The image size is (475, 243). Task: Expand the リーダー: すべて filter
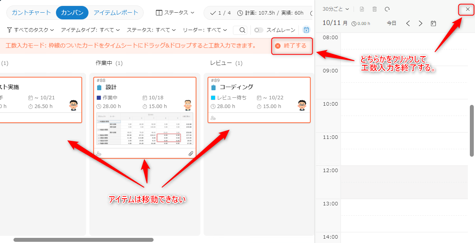tap(205, 30)
